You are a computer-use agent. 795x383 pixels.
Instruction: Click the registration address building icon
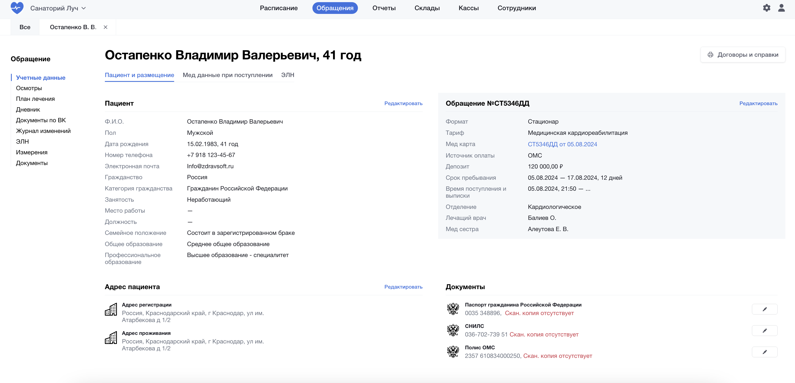pos(111,309)
